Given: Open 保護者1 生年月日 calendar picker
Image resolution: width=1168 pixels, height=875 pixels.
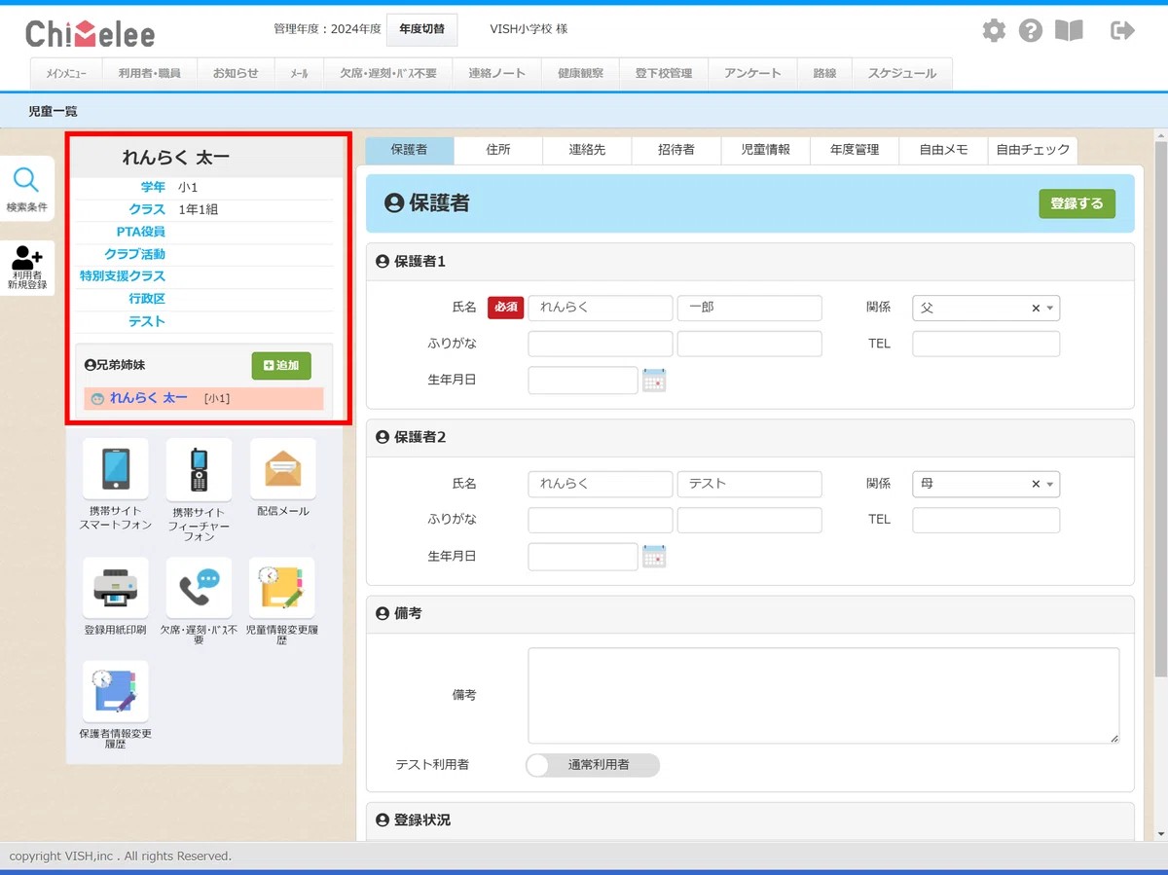Looking at the screenshot, I should [x=654, y=381].
